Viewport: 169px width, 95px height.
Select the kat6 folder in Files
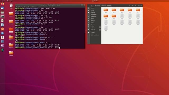click(130, 10)
